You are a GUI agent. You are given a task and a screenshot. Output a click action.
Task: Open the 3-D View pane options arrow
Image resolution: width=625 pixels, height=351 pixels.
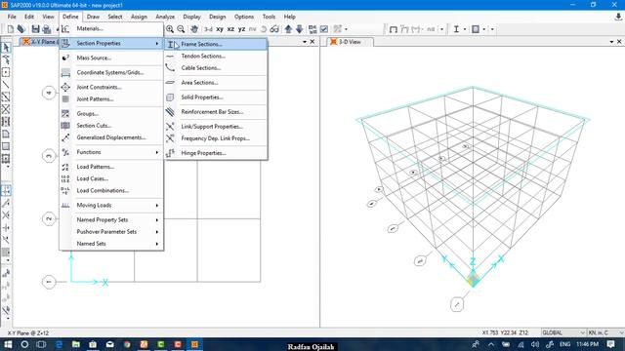611,42
